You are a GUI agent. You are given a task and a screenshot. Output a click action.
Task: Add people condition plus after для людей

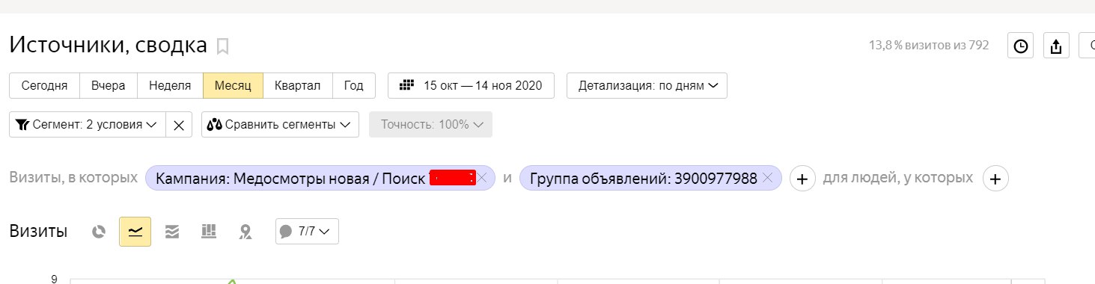coord(995,179)
